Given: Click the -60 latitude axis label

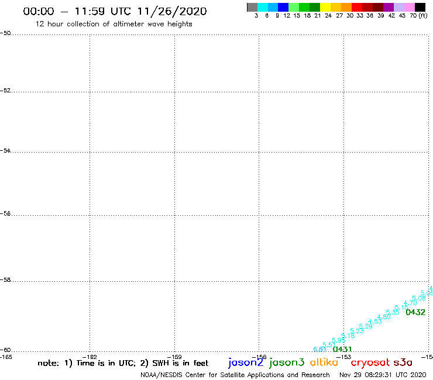Looking at the screenshot, I should coord(5,350).
